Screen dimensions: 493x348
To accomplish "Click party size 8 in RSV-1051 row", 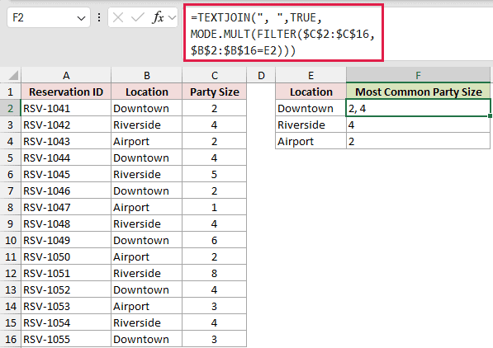I will coord(214,273).
